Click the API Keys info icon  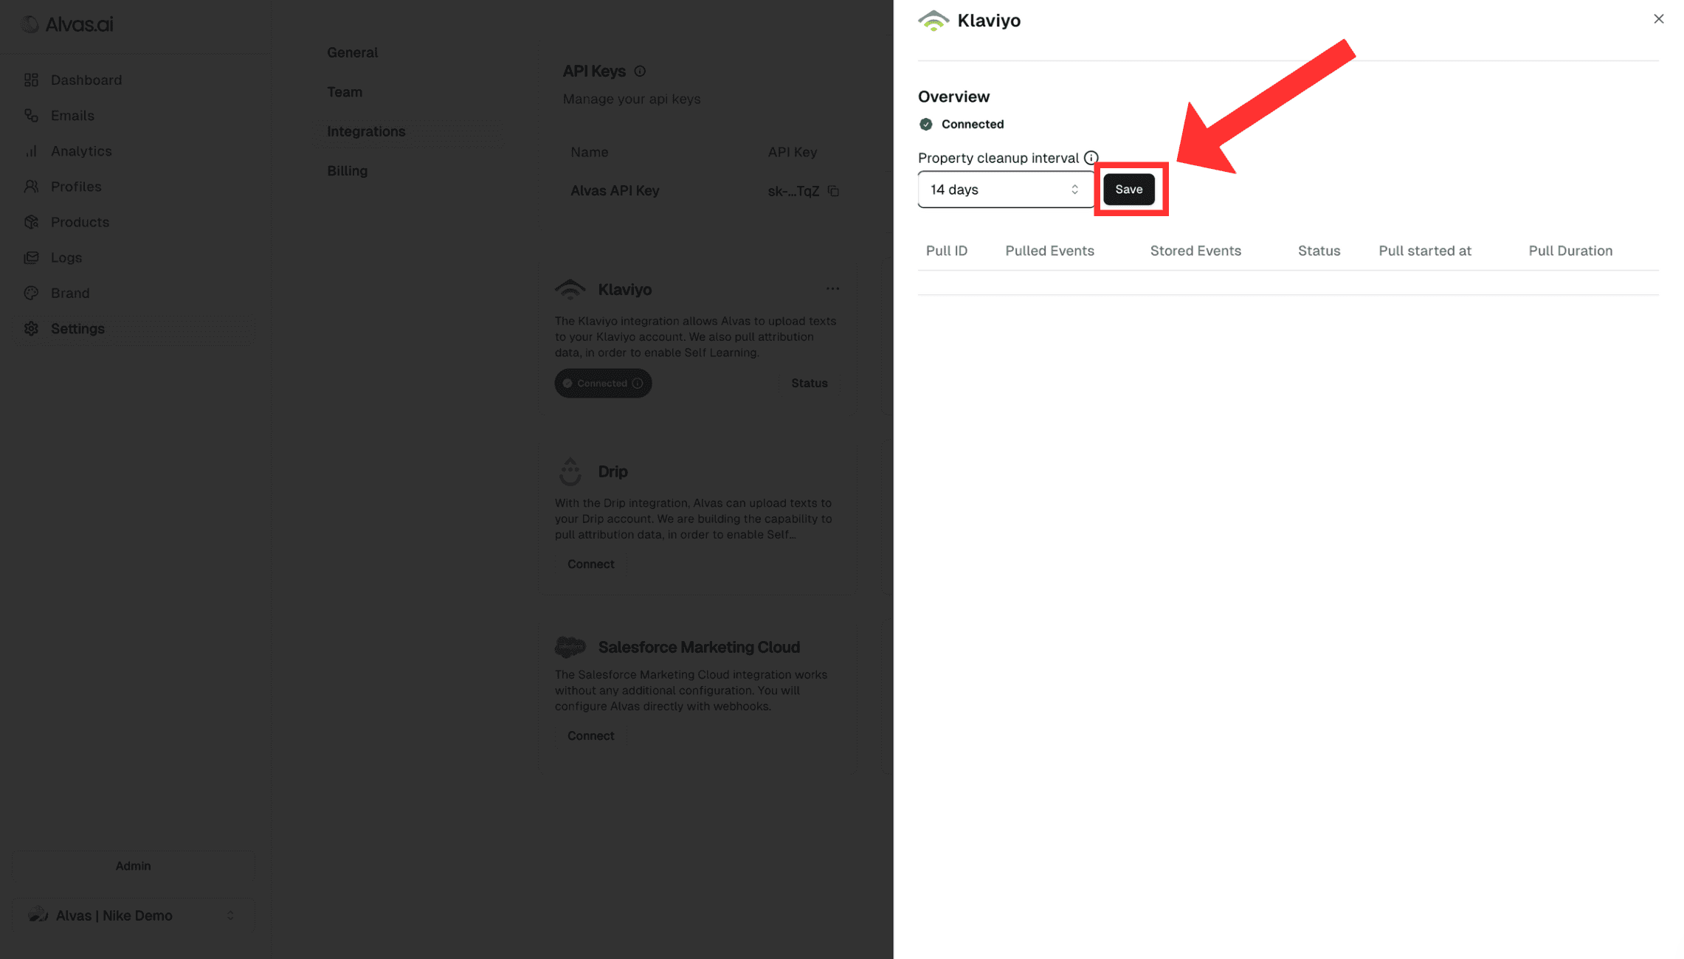coord(640,72)
